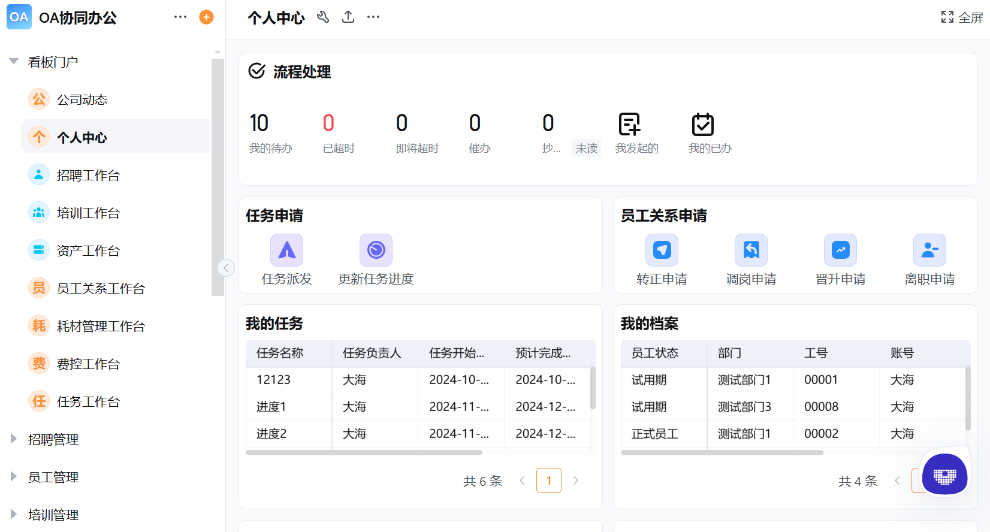Viewport: 990px width, 532px height.
Task: Open 任务工作台 sidebar entry
Action: (116, 401)
